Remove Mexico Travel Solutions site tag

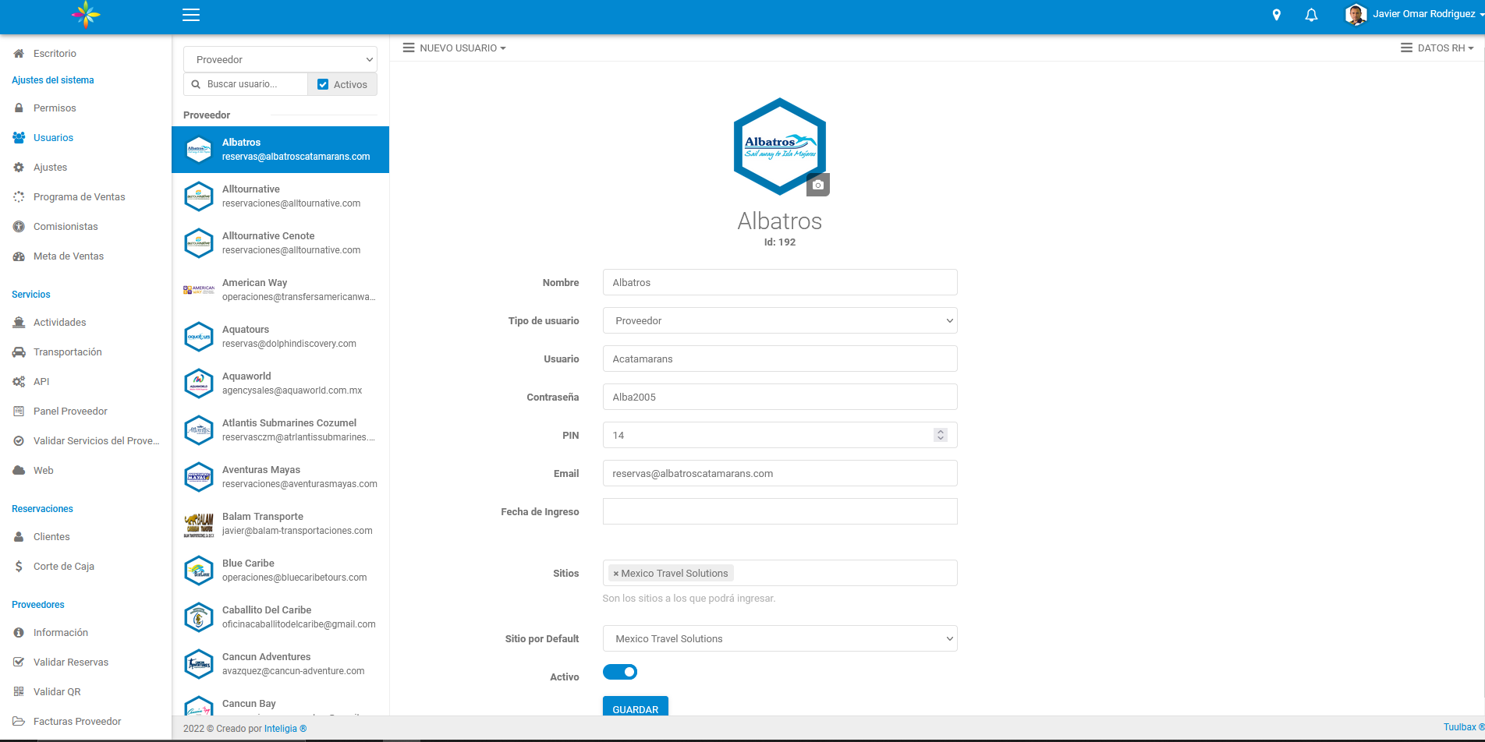(615, 574)
